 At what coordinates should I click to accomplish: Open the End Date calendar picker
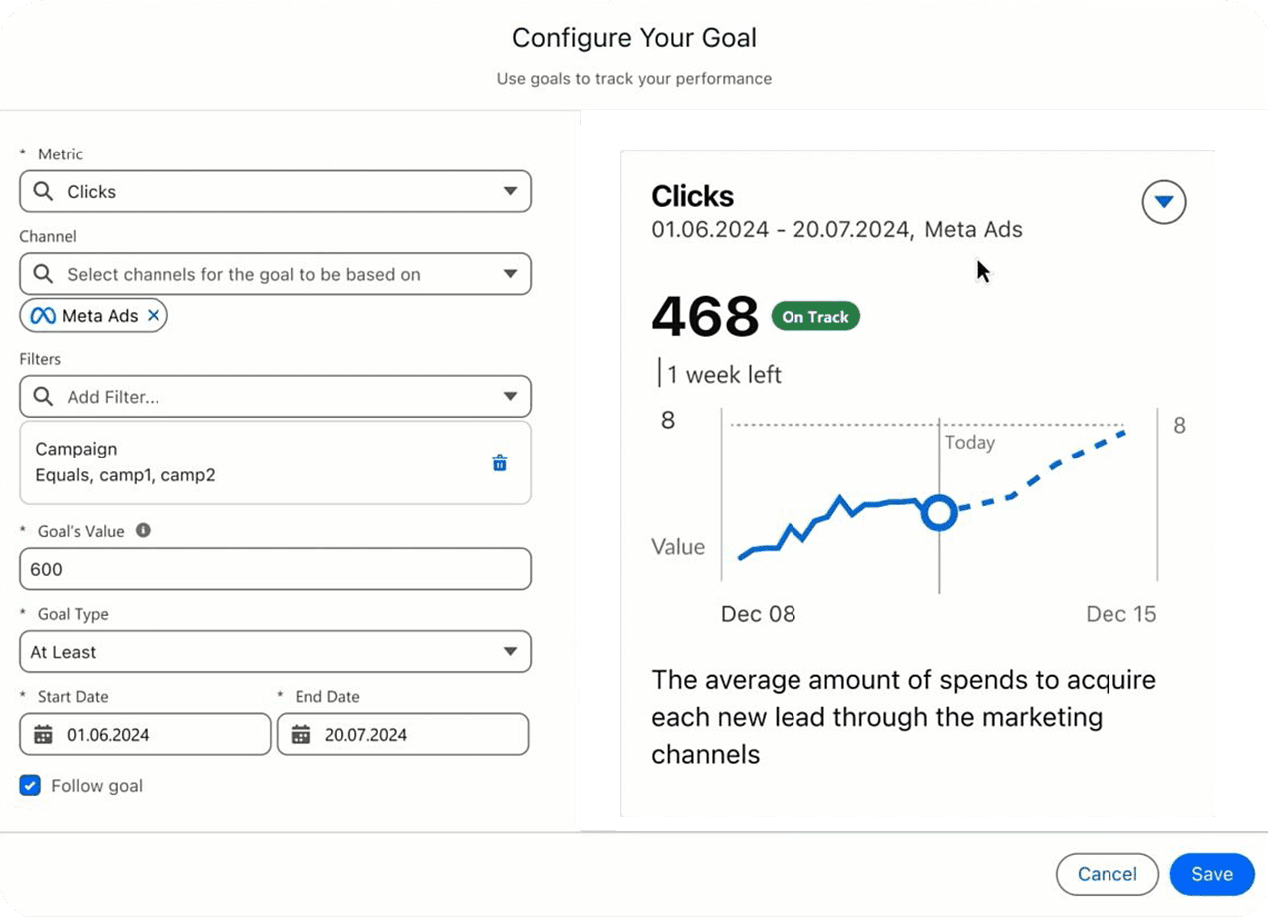[297, 734]
